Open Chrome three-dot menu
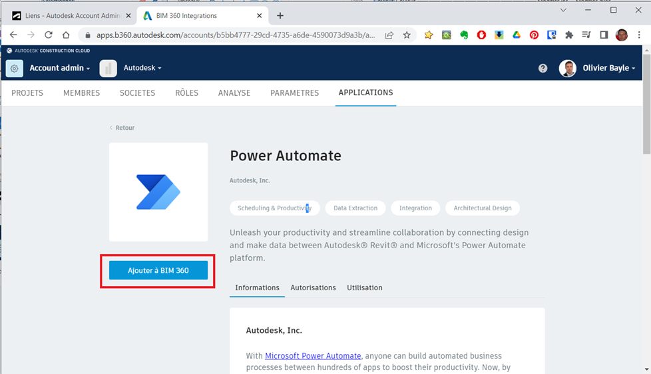Screen dimensions: 651x374 640,35
